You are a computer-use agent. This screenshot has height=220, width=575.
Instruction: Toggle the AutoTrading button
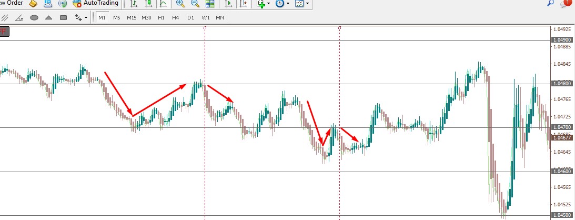(96, 3)
